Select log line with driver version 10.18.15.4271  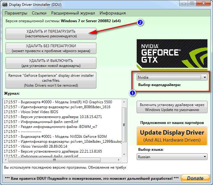[x=53, y=117]
